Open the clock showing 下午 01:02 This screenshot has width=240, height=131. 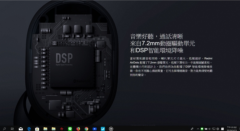click(231, 129)
